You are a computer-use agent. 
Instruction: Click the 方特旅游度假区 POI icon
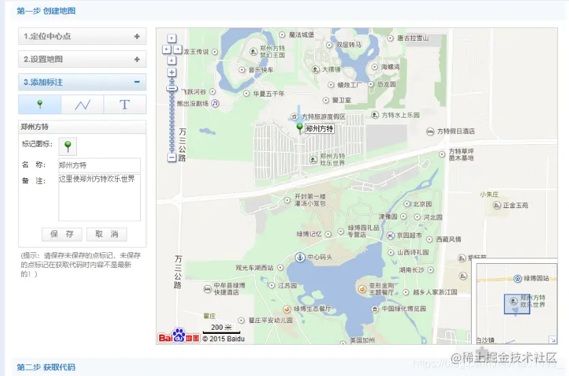[x=294, y=117]
